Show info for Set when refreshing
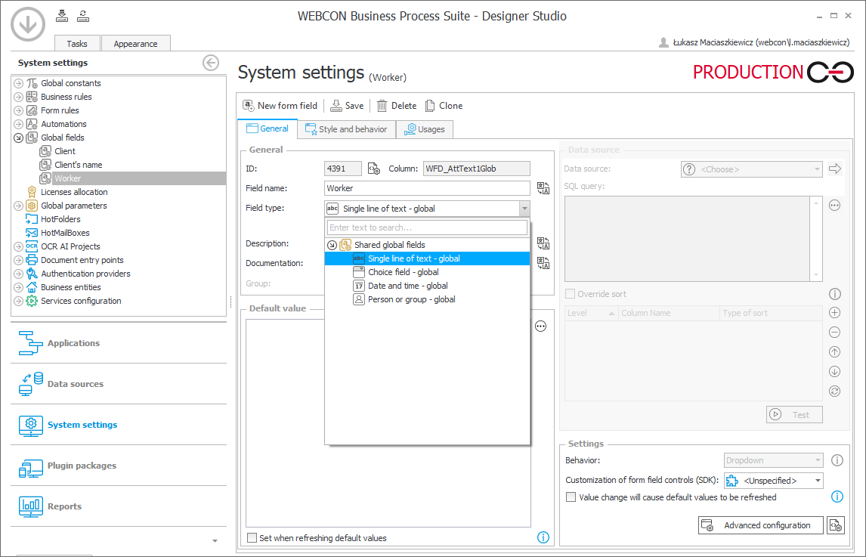Viewport: 866px width, 557px height. [543, 537]
